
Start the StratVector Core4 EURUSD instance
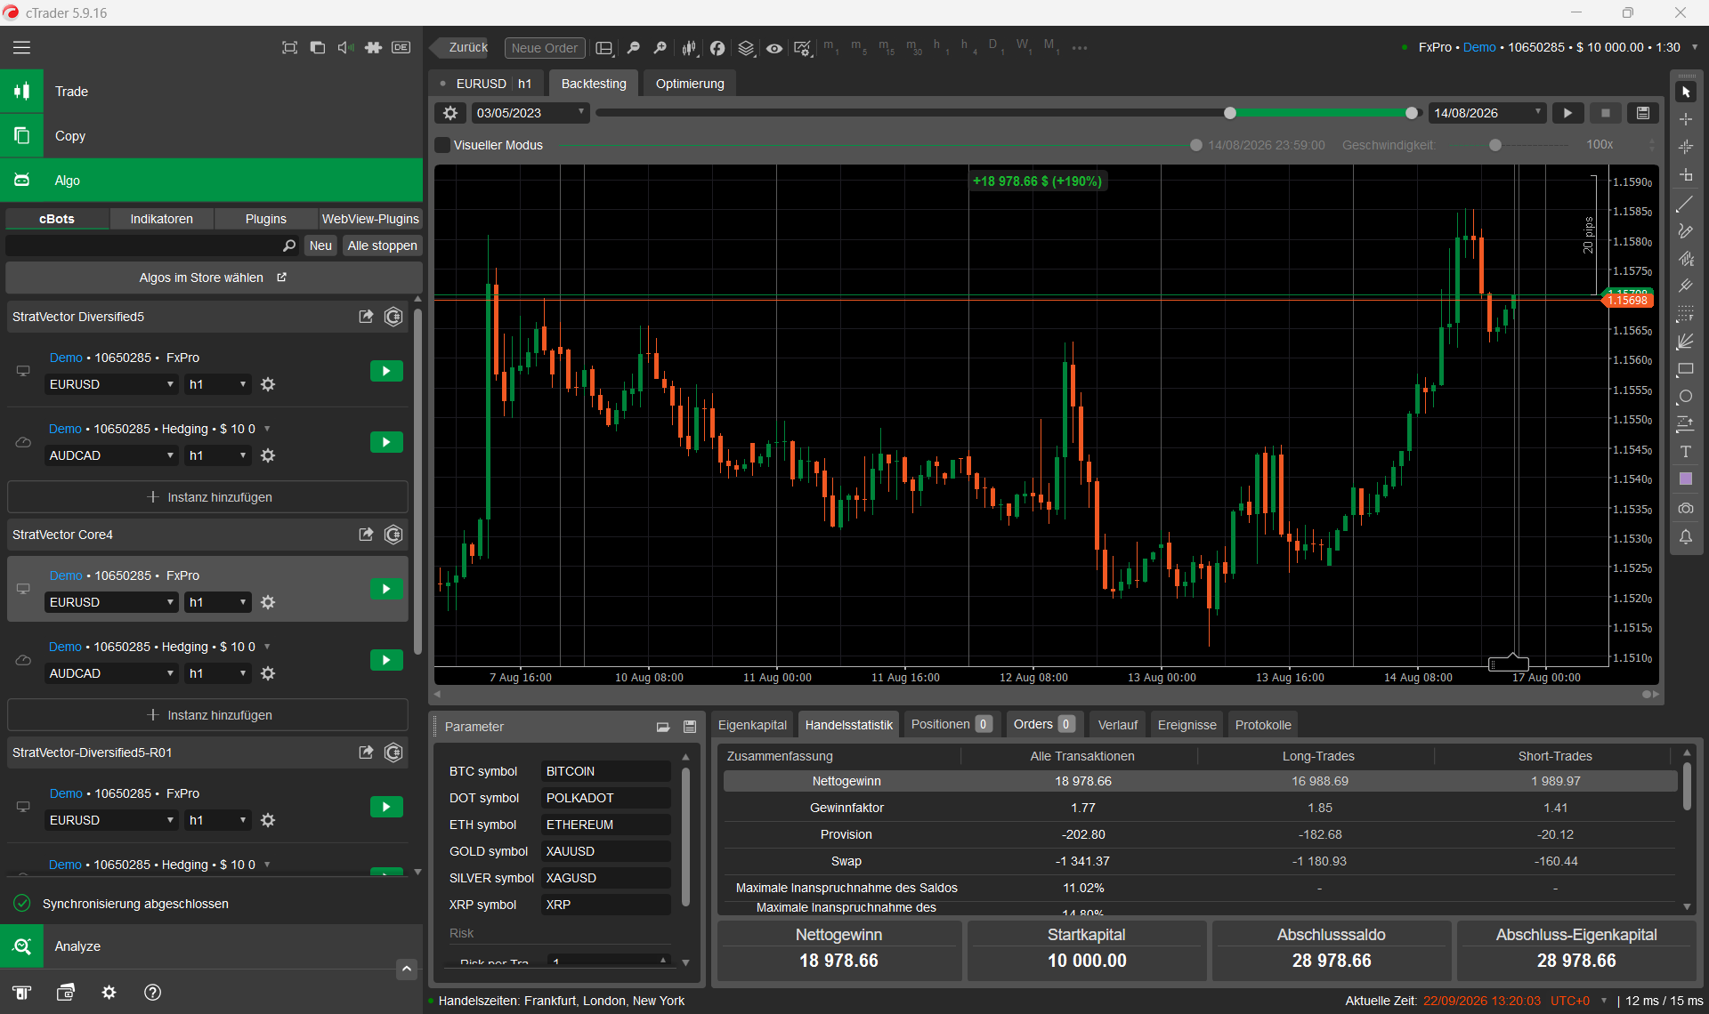click(386, 589)
